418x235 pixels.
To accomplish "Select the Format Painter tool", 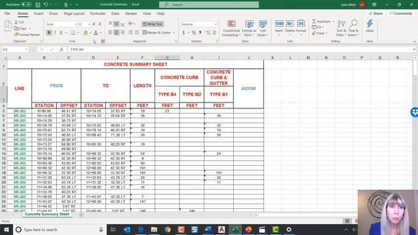I will pos(27,35).
